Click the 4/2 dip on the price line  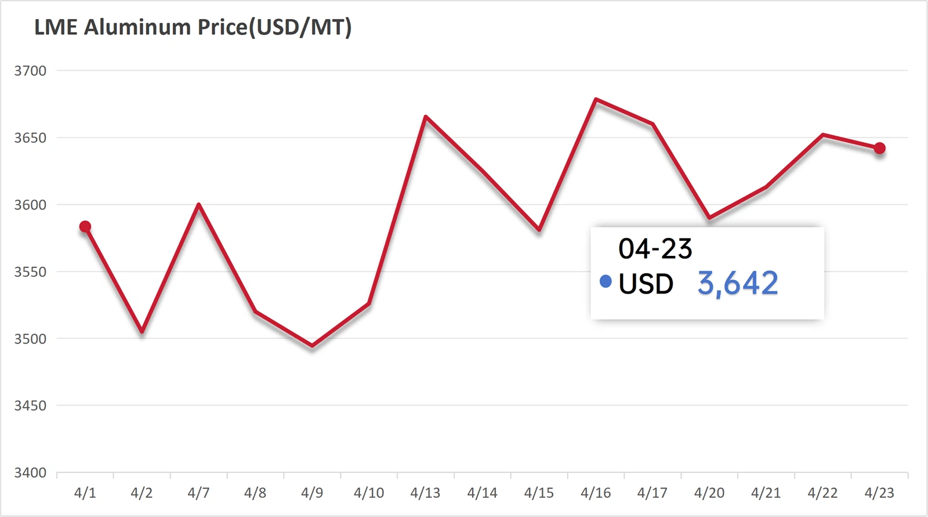click(142, 331)
